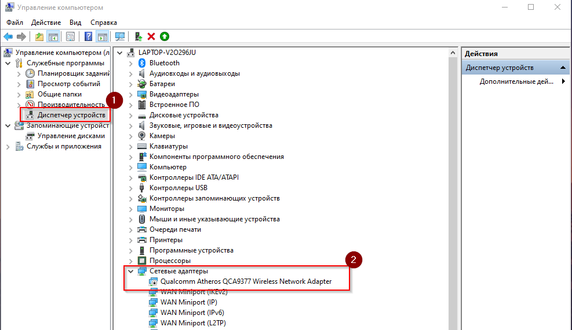
Task: Collapse the Сетевые адаптеры node
Action: pyautogui.click(x=130, y=271)
